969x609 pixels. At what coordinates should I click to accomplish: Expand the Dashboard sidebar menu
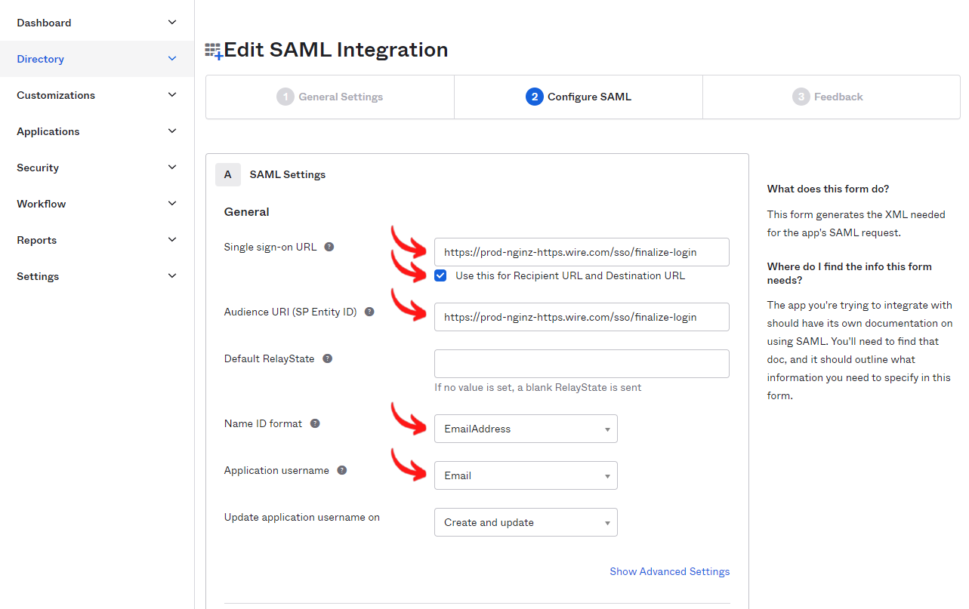coord(97,23)
